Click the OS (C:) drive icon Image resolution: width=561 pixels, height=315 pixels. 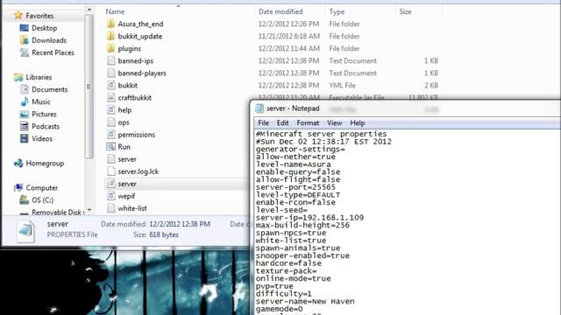point(24,200)
